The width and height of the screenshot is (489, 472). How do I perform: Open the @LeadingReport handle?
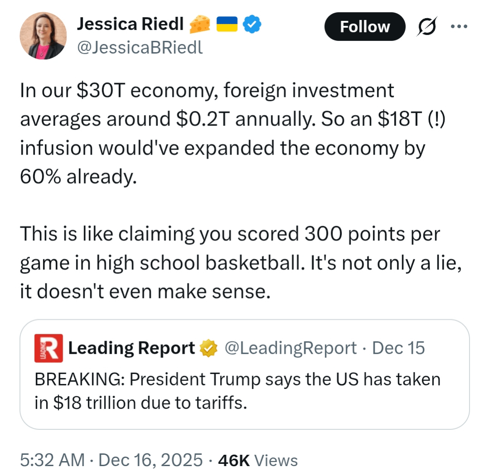290,348
